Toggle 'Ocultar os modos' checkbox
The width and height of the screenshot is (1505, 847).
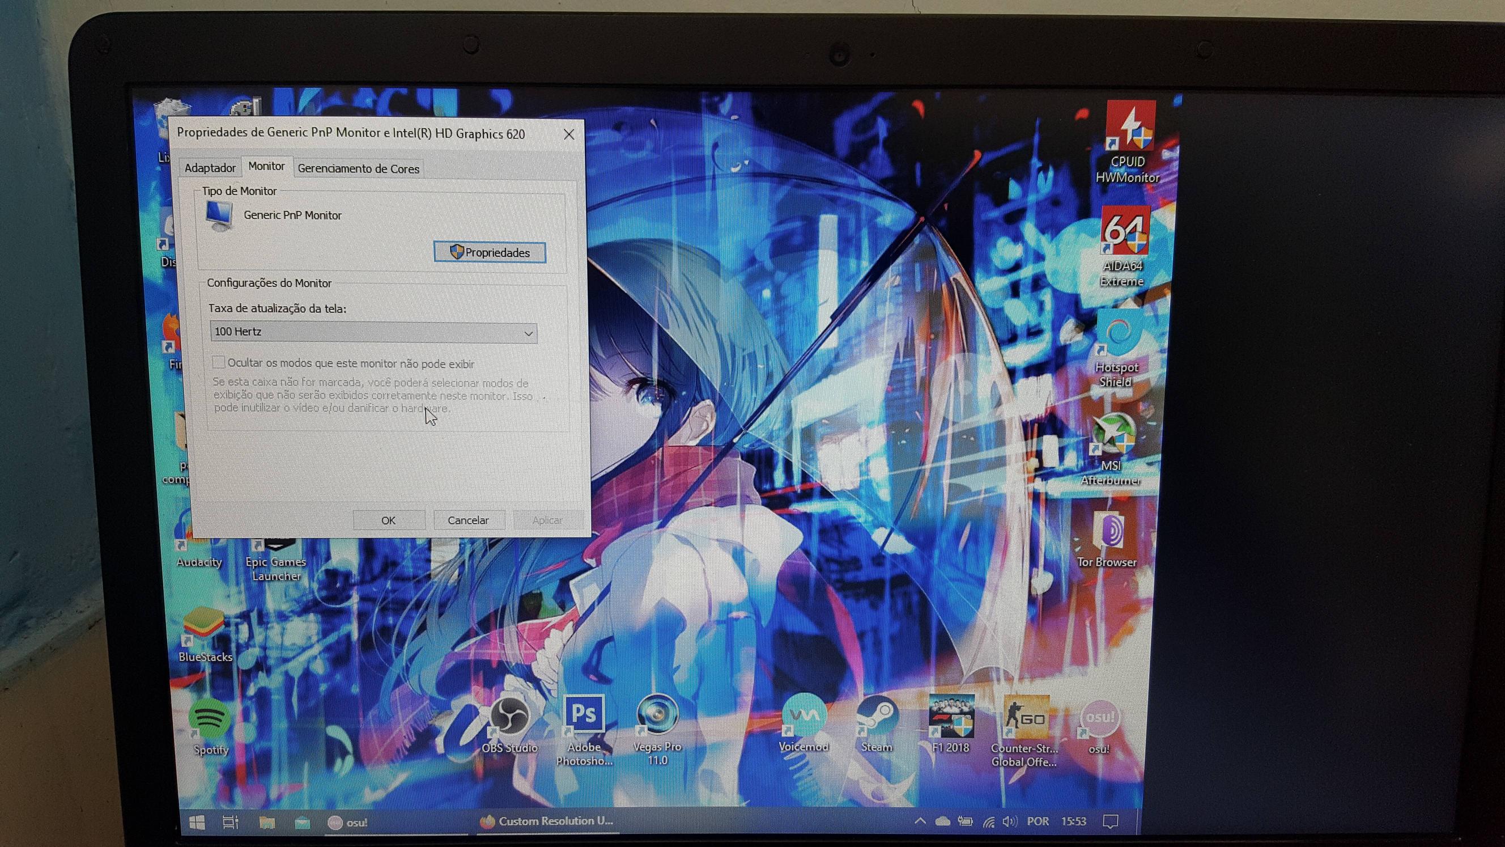tap(219, 362)
